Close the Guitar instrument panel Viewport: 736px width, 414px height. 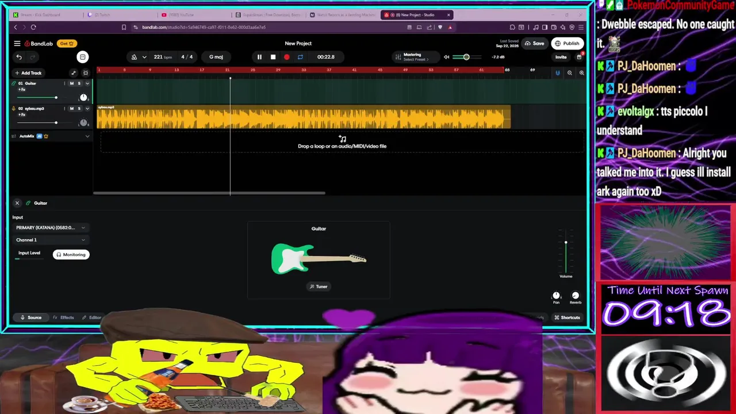click(17, 203)
